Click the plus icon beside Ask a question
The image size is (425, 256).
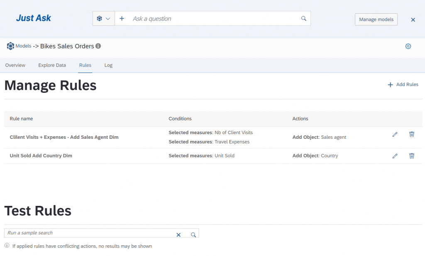coord(122,18)
